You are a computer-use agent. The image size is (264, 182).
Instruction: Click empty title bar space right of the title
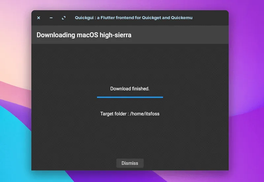(x=211, y=18)
